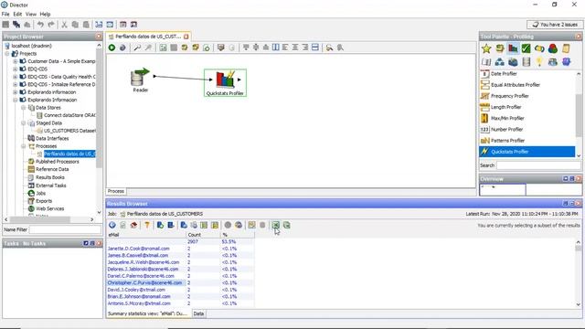Select the red-green-blue circles palette family

pyautogui.click(x=553, y=48)
